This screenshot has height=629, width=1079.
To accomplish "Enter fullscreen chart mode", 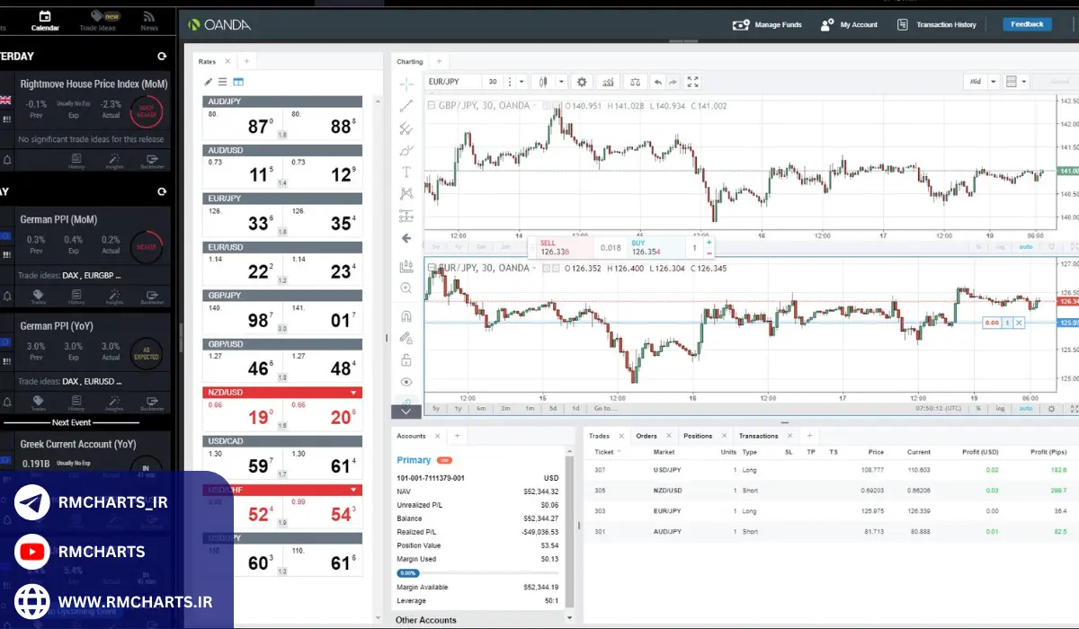I will 693,82.
